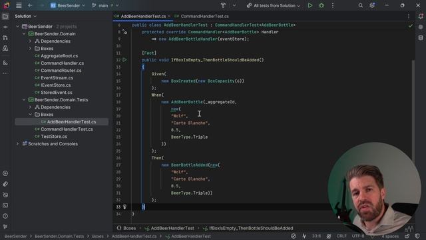Open the Pull Requests tool window icon

pyautogui.click(x=5, y=38)
